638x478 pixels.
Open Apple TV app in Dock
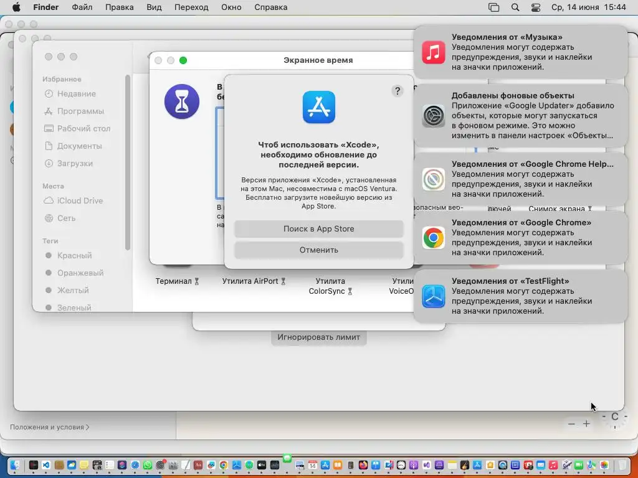pyautogui.click(x=262, y=465)
